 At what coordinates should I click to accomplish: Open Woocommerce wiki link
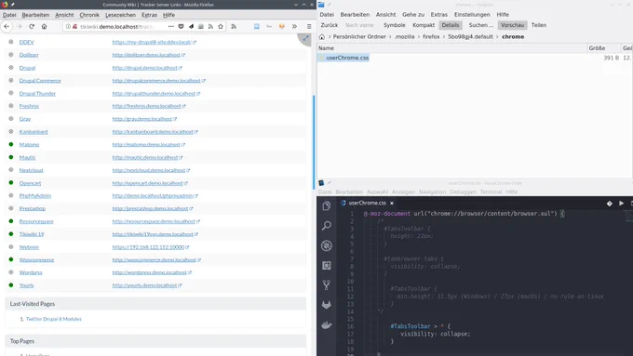pyautogui.click(x=36, y=259)
